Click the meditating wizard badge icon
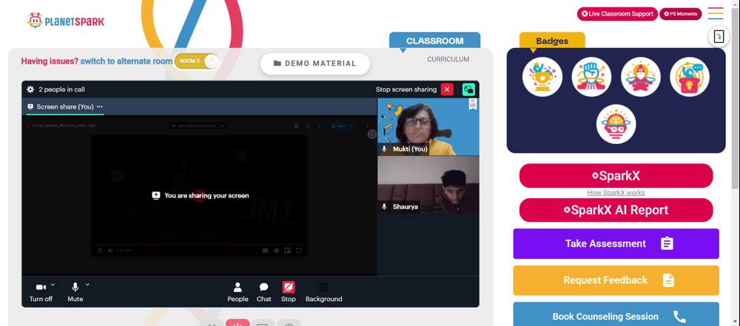The image size is (740, 326). [640, 77]
